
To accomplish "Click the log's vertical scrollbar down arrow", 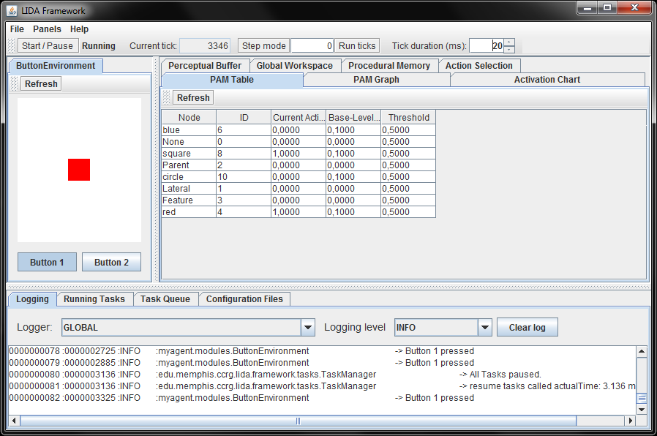I will (642, 410).
